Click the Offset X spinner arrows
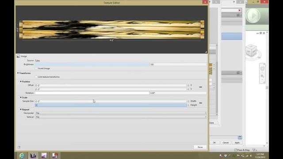The image size is (283, 159). click(x=188, y=85)
